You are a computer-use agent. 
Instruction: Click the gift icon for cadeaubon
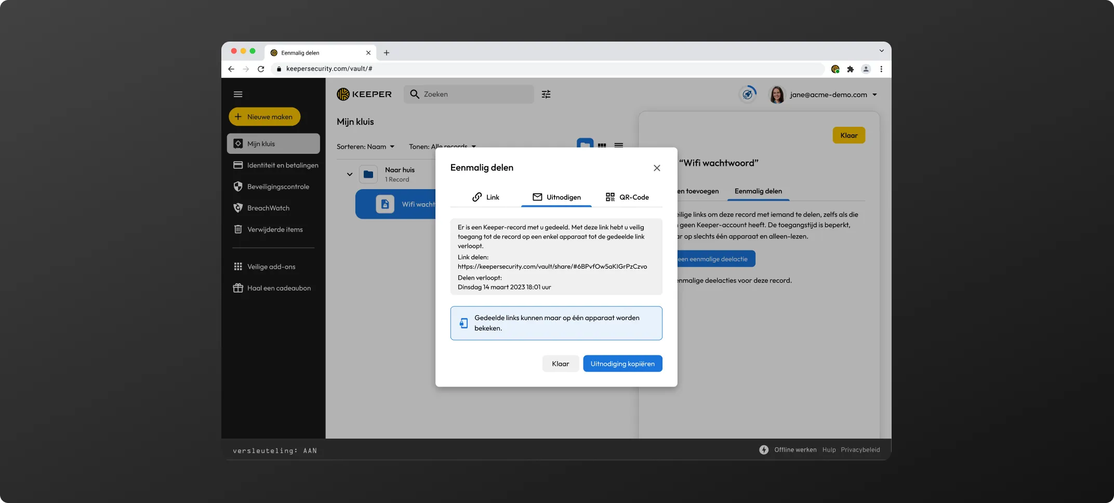238,288
